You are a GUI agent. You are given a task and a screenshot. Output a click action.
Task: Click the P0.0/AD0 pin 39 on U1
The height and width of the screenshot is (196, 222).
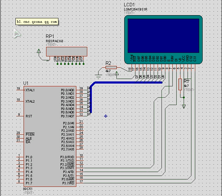point(67,90)
